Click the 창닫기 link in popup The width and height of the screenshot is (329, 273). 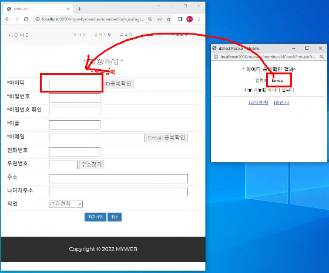(x=281, y=103)
